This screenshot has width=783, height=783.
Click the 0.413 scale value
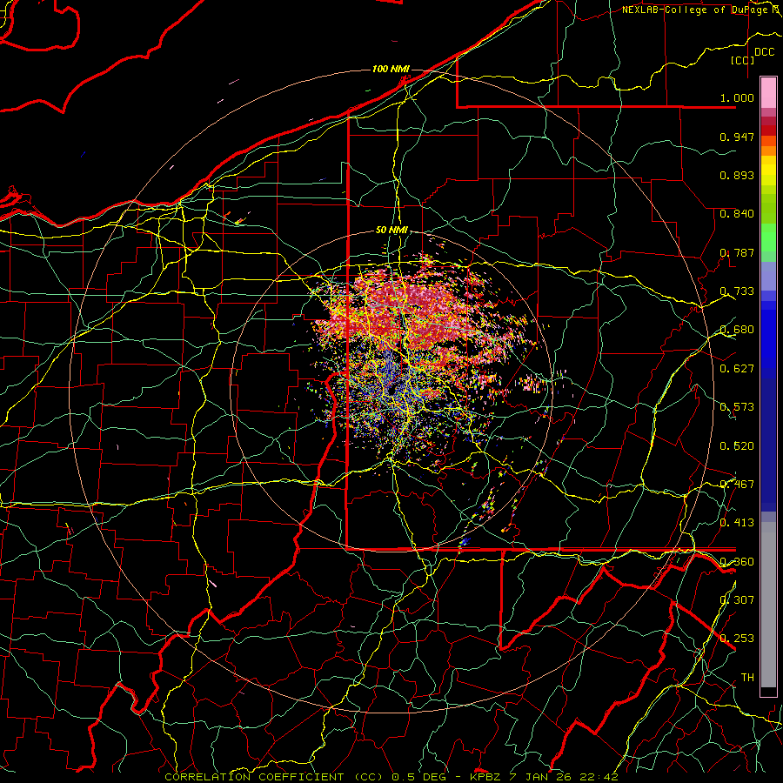click(737, 523)
